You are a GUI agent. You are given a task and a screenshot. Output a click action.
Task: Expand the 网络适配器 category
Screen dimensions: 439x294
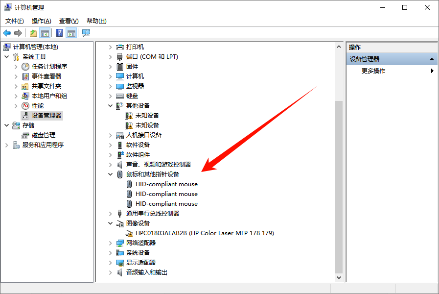click(x=111, y=243)
